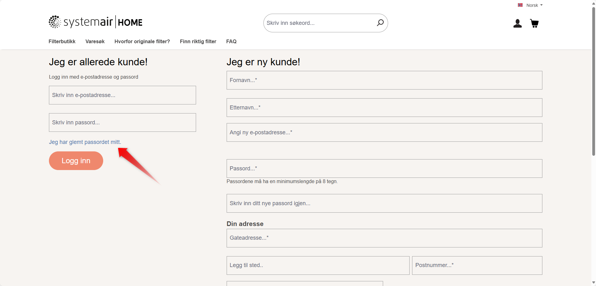Go to Varesøk in navigation
Viewport: 596px width, 286px height.
pos(95,41)
